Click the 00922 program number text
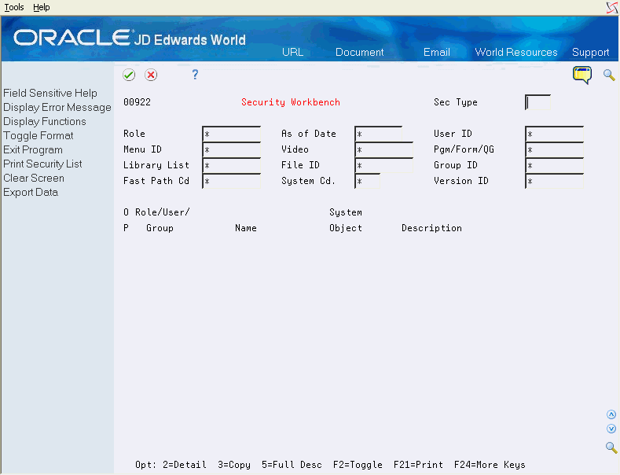This screenshot has width=620, height=475. (137, 102)
